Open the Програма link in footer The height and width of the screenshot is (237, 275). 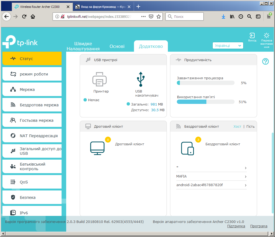click(259, 226)
